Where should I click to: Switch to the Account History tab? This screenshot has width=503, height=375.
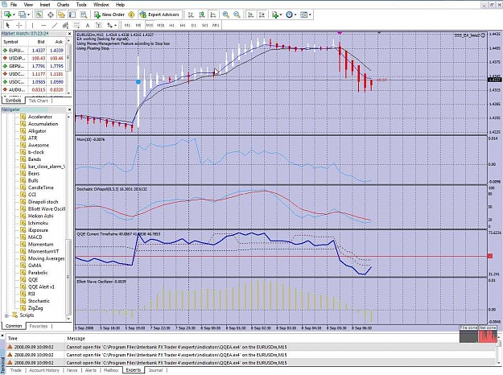pyautogui.click(x=44, y=370)
